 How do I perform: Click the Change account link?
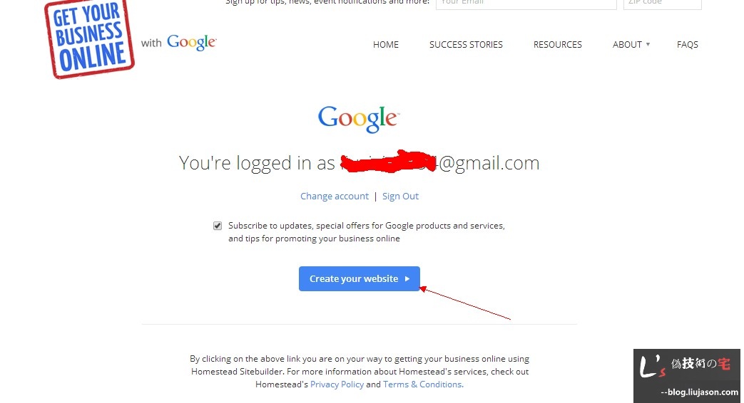335,196
